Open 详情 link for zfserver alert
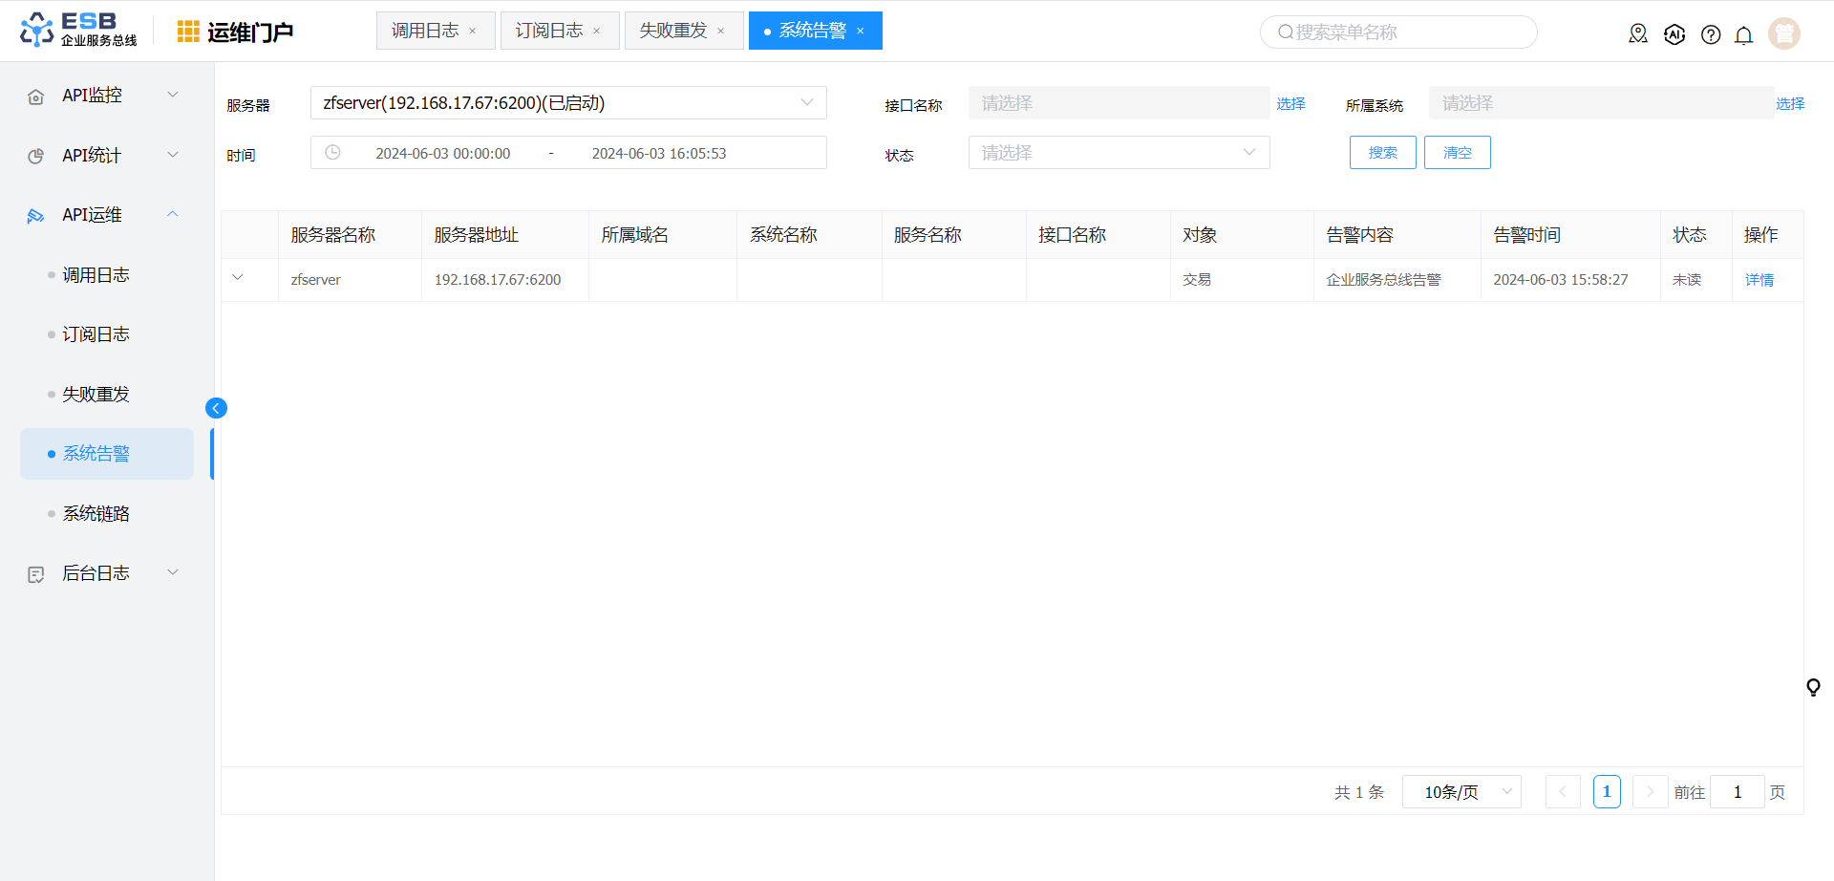The height and width of the screenshot is (881, 1834). [1759, 280]
